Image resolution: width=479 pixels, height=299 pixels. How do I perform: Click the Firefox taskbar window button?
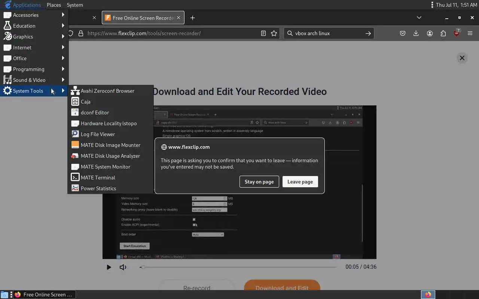click(44, 295)
